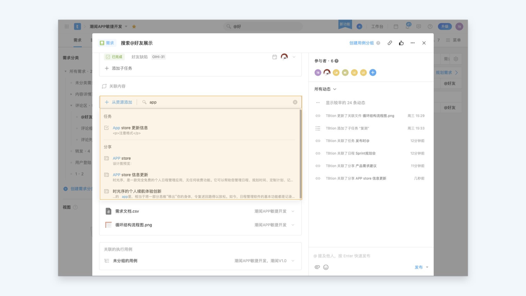This screenshot has width=526, height=296.
Task: Click the subtask assignee avatar
Action: [x=284, y=57]
